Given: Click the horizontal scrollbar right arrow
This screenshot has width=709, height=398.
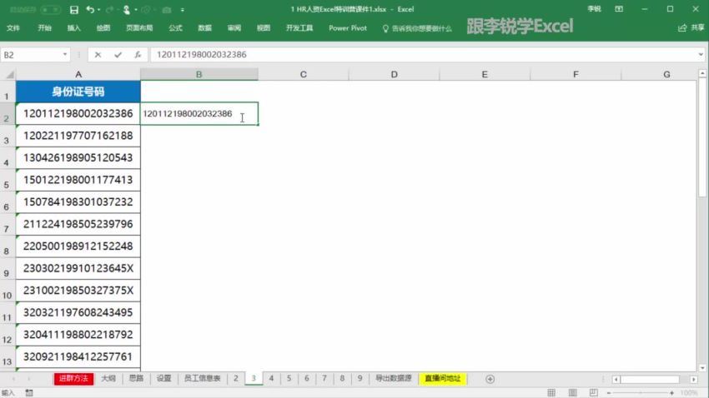Looking at the screenshot, I should click(694, 380).
